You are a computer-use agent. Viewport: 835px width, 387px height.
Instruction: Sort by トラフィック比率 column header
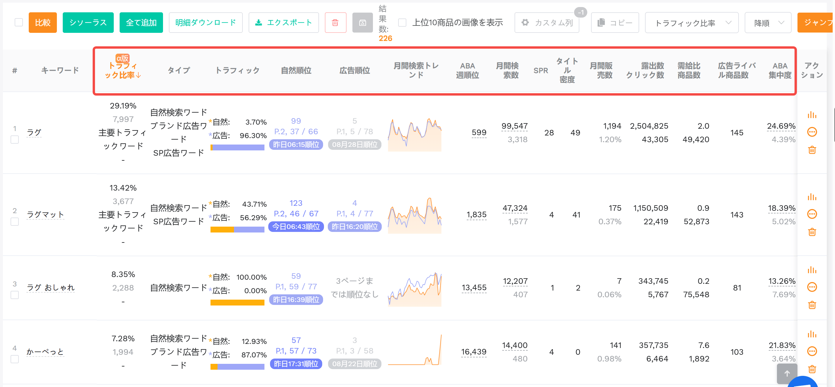click(x=123, y=70)
